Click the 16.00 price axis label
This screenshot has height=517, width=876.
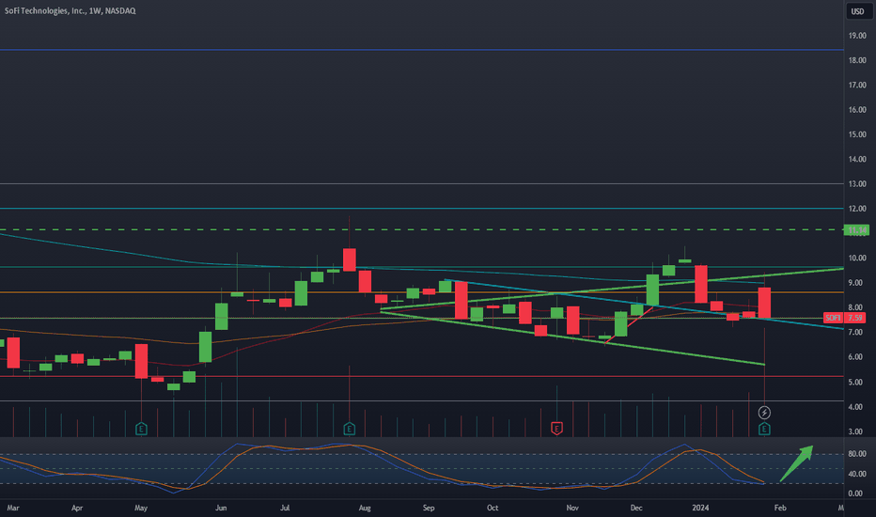857,110
